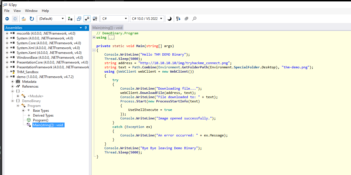
Task: Expand the References node
Action: click(x=13, y=87)
